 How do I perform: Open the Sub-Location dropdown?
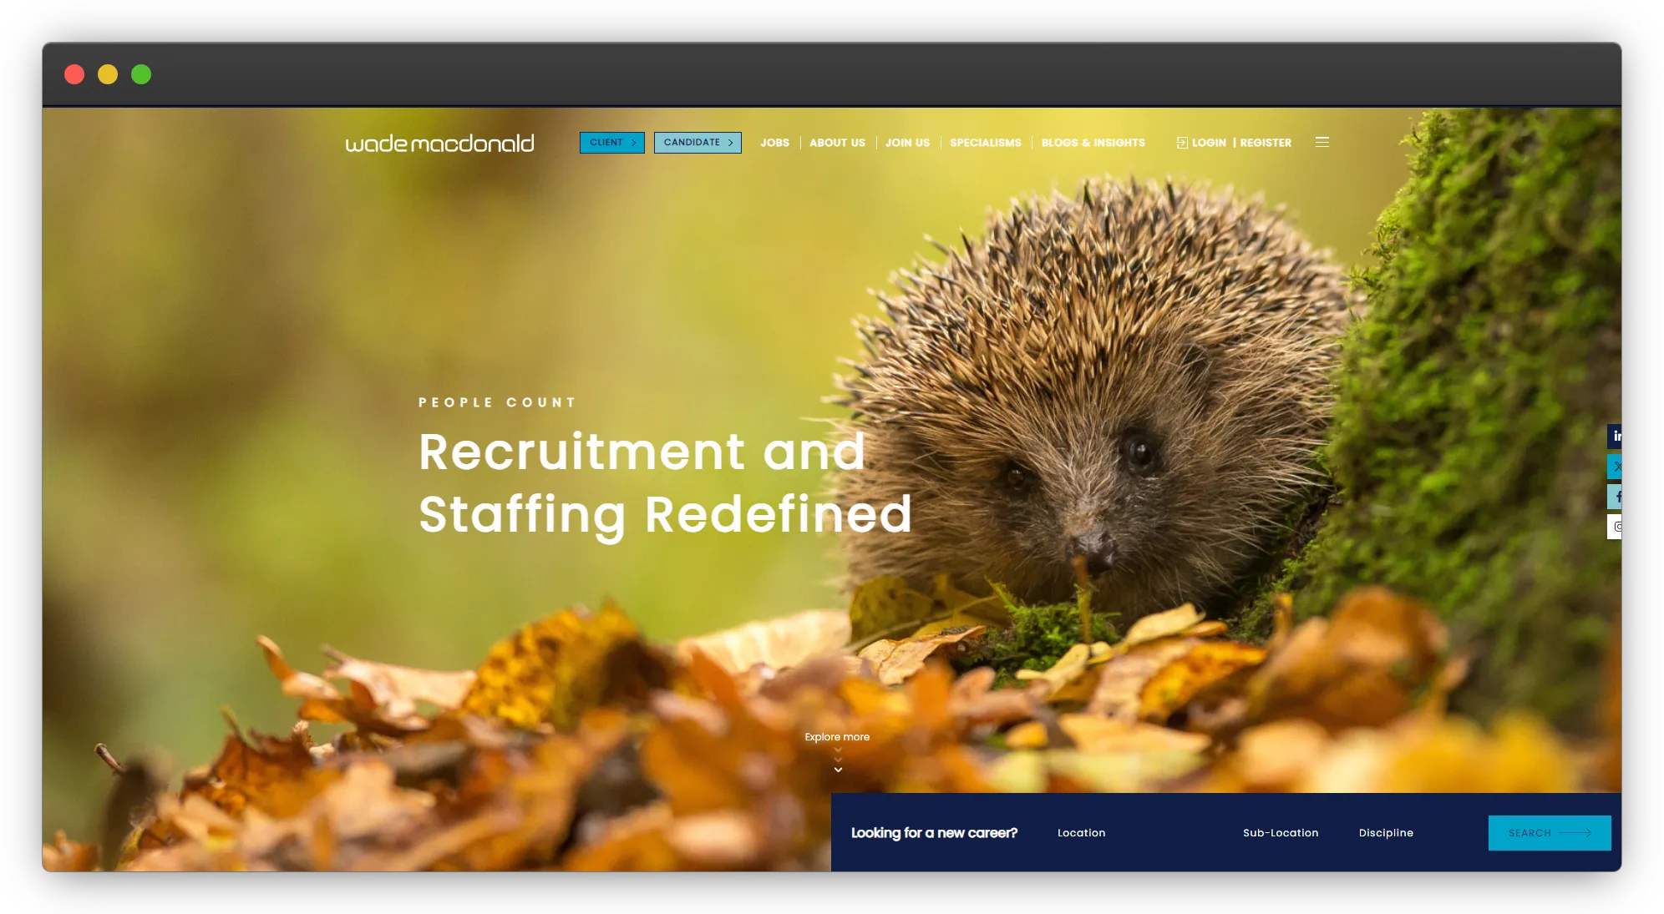1280,833
